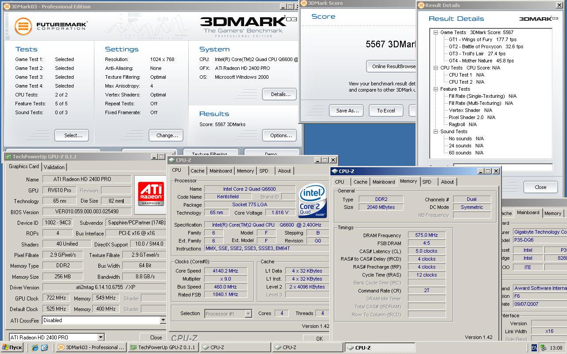The height and width of the screenshot is (354, 567).
Task: Click the Details... button under System
Action: 280,94
